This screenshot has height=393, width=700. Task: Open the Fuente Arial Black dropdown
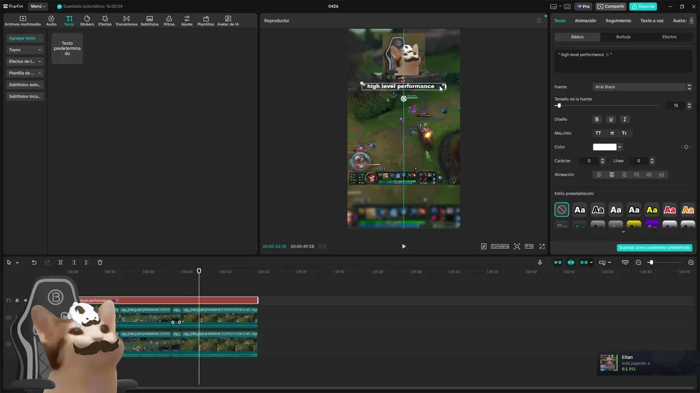pos(643,87)
